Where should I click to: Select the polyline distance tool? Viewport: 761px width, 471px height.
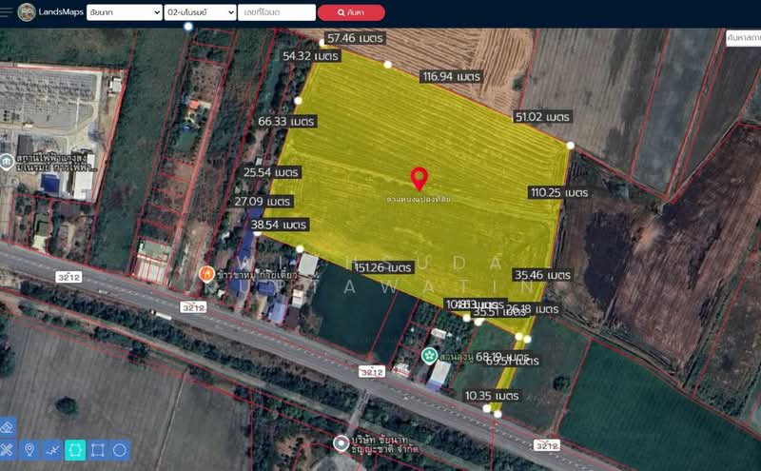coord(52,450)
